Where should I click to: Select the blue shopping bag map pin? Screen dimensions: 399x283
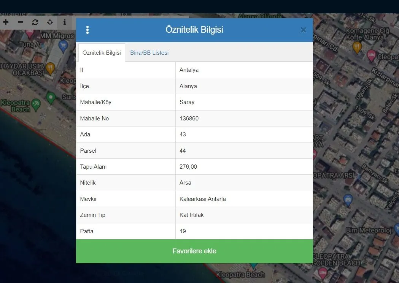coord(347,199)
